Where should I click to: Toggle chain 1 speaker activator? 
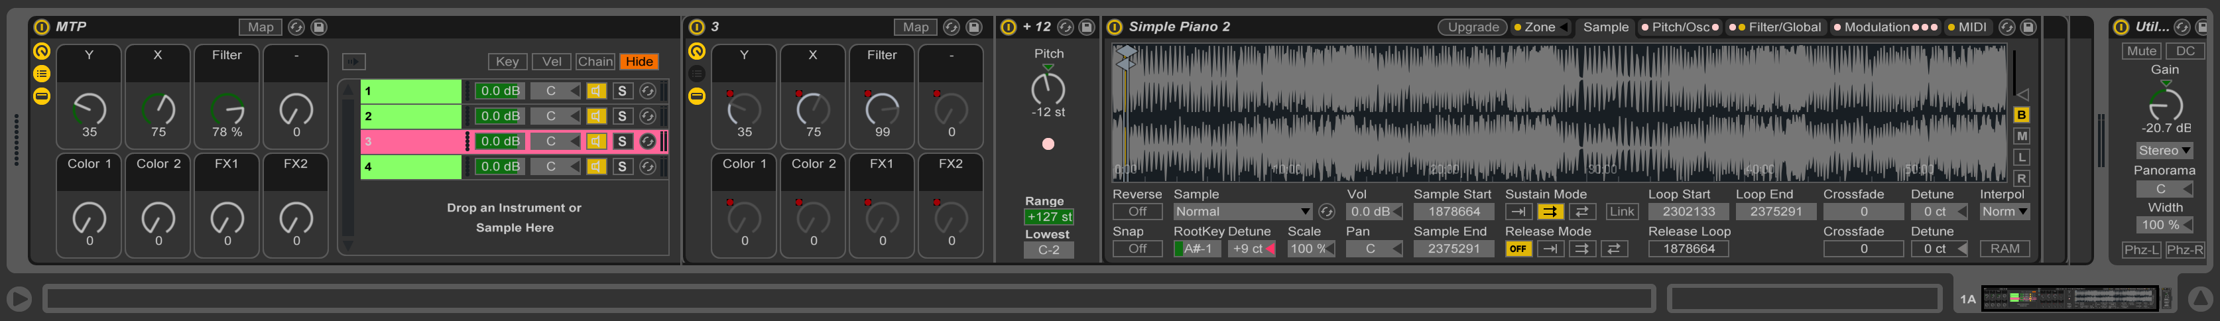pyautogui.click(x=596, y=92)
